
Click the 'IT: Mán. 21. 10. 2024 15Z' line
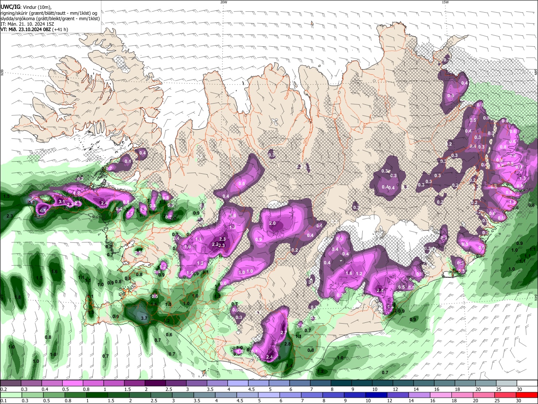point(27,24)
